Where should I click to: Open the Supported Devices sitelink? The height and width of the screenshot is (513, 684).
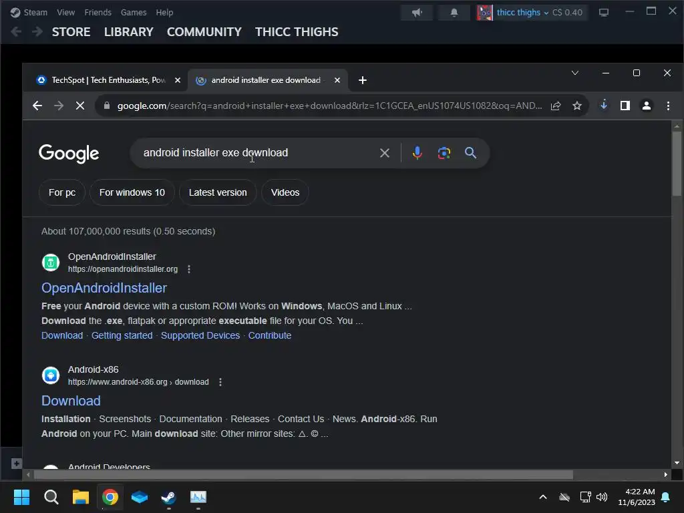(200, 335)
